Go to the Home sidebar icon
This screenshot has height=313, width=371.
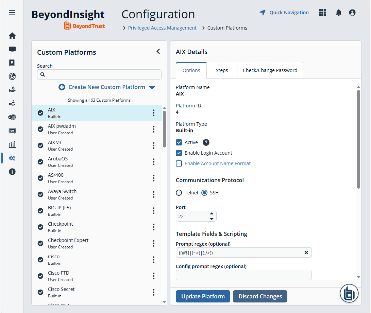pos(12,36)
